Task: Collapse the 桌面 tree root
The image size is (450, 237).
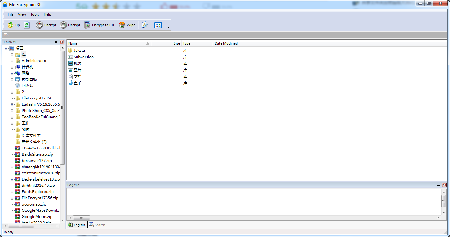Action: click(6, 48)
